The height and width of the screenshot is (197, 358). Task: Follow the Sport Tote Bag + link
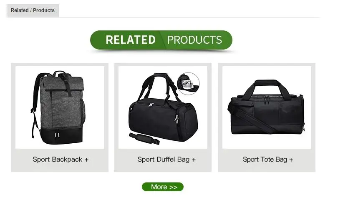click(268, 160)
